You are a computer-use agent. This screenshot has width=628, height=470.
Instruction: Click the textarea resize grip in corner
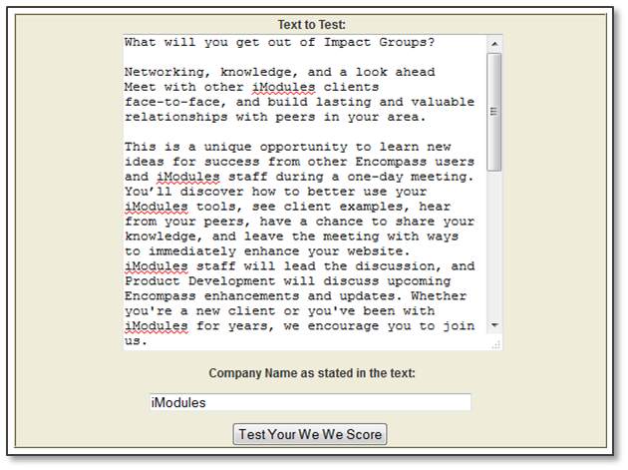click(x=496, y=345)
